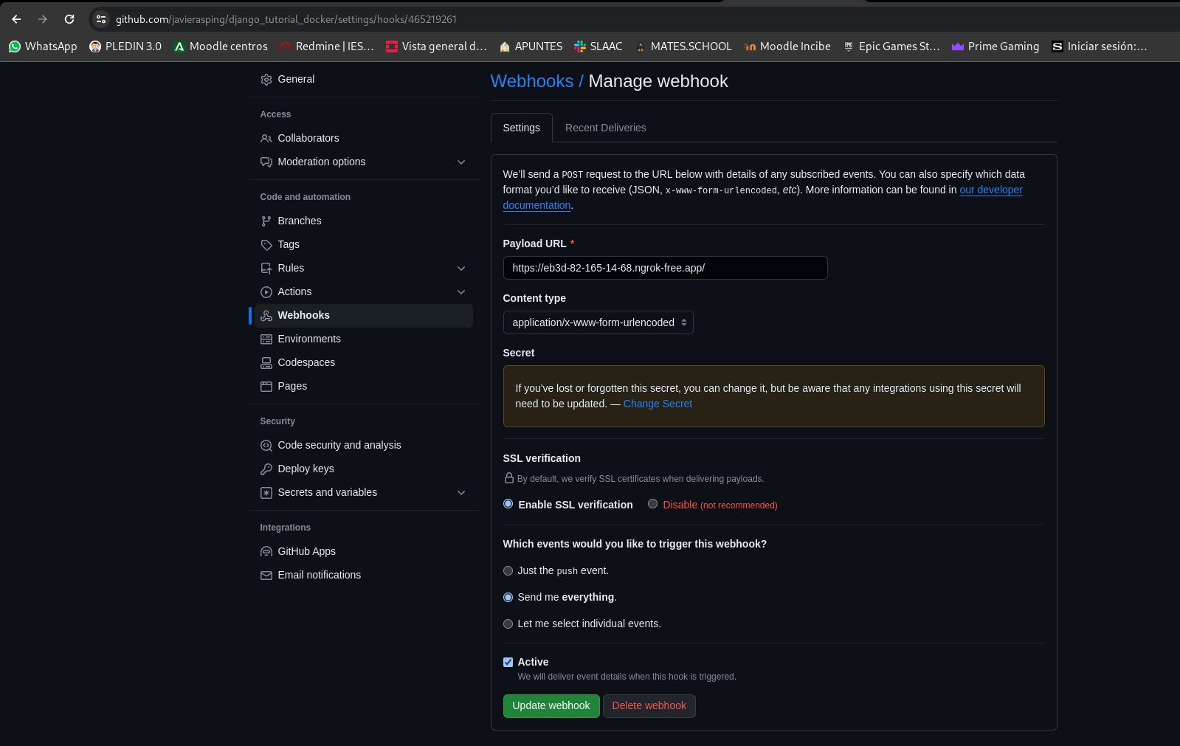
Task: Open the Moodle Incibe bookmark
Action: [787, 46]
